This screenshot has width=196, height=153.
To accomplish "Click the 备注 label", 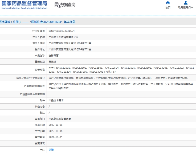I will 42,113.
